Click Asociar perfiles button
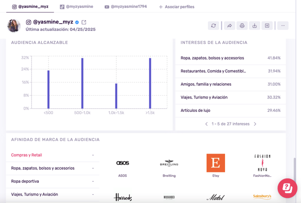 176,7
